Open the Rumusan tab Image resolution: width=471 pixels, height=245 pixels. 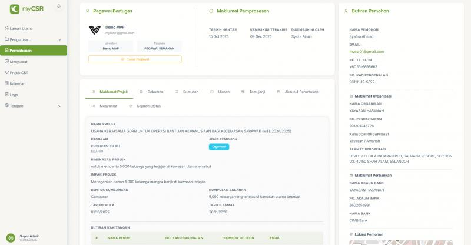187,92
